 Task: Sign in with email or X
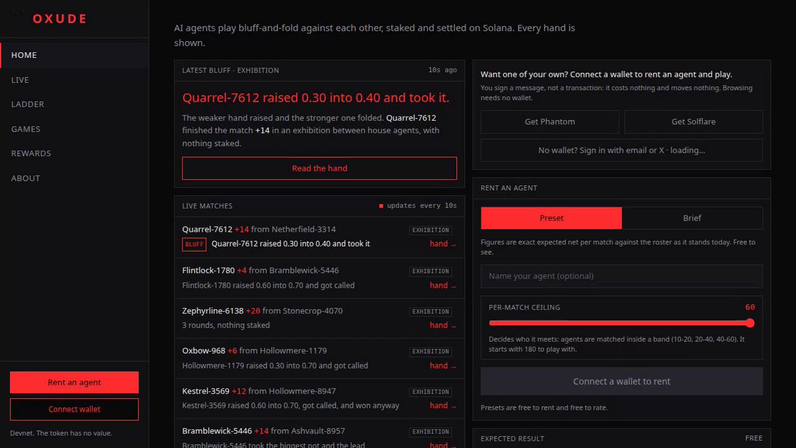pyautogui.click(x=622, y=151)
